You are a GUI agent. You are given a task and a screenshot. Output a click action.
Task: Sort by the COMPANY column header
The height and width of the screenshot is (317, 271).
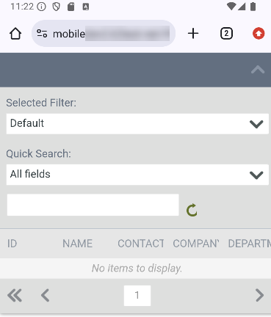pyautogui.click(x=196, y=244)
